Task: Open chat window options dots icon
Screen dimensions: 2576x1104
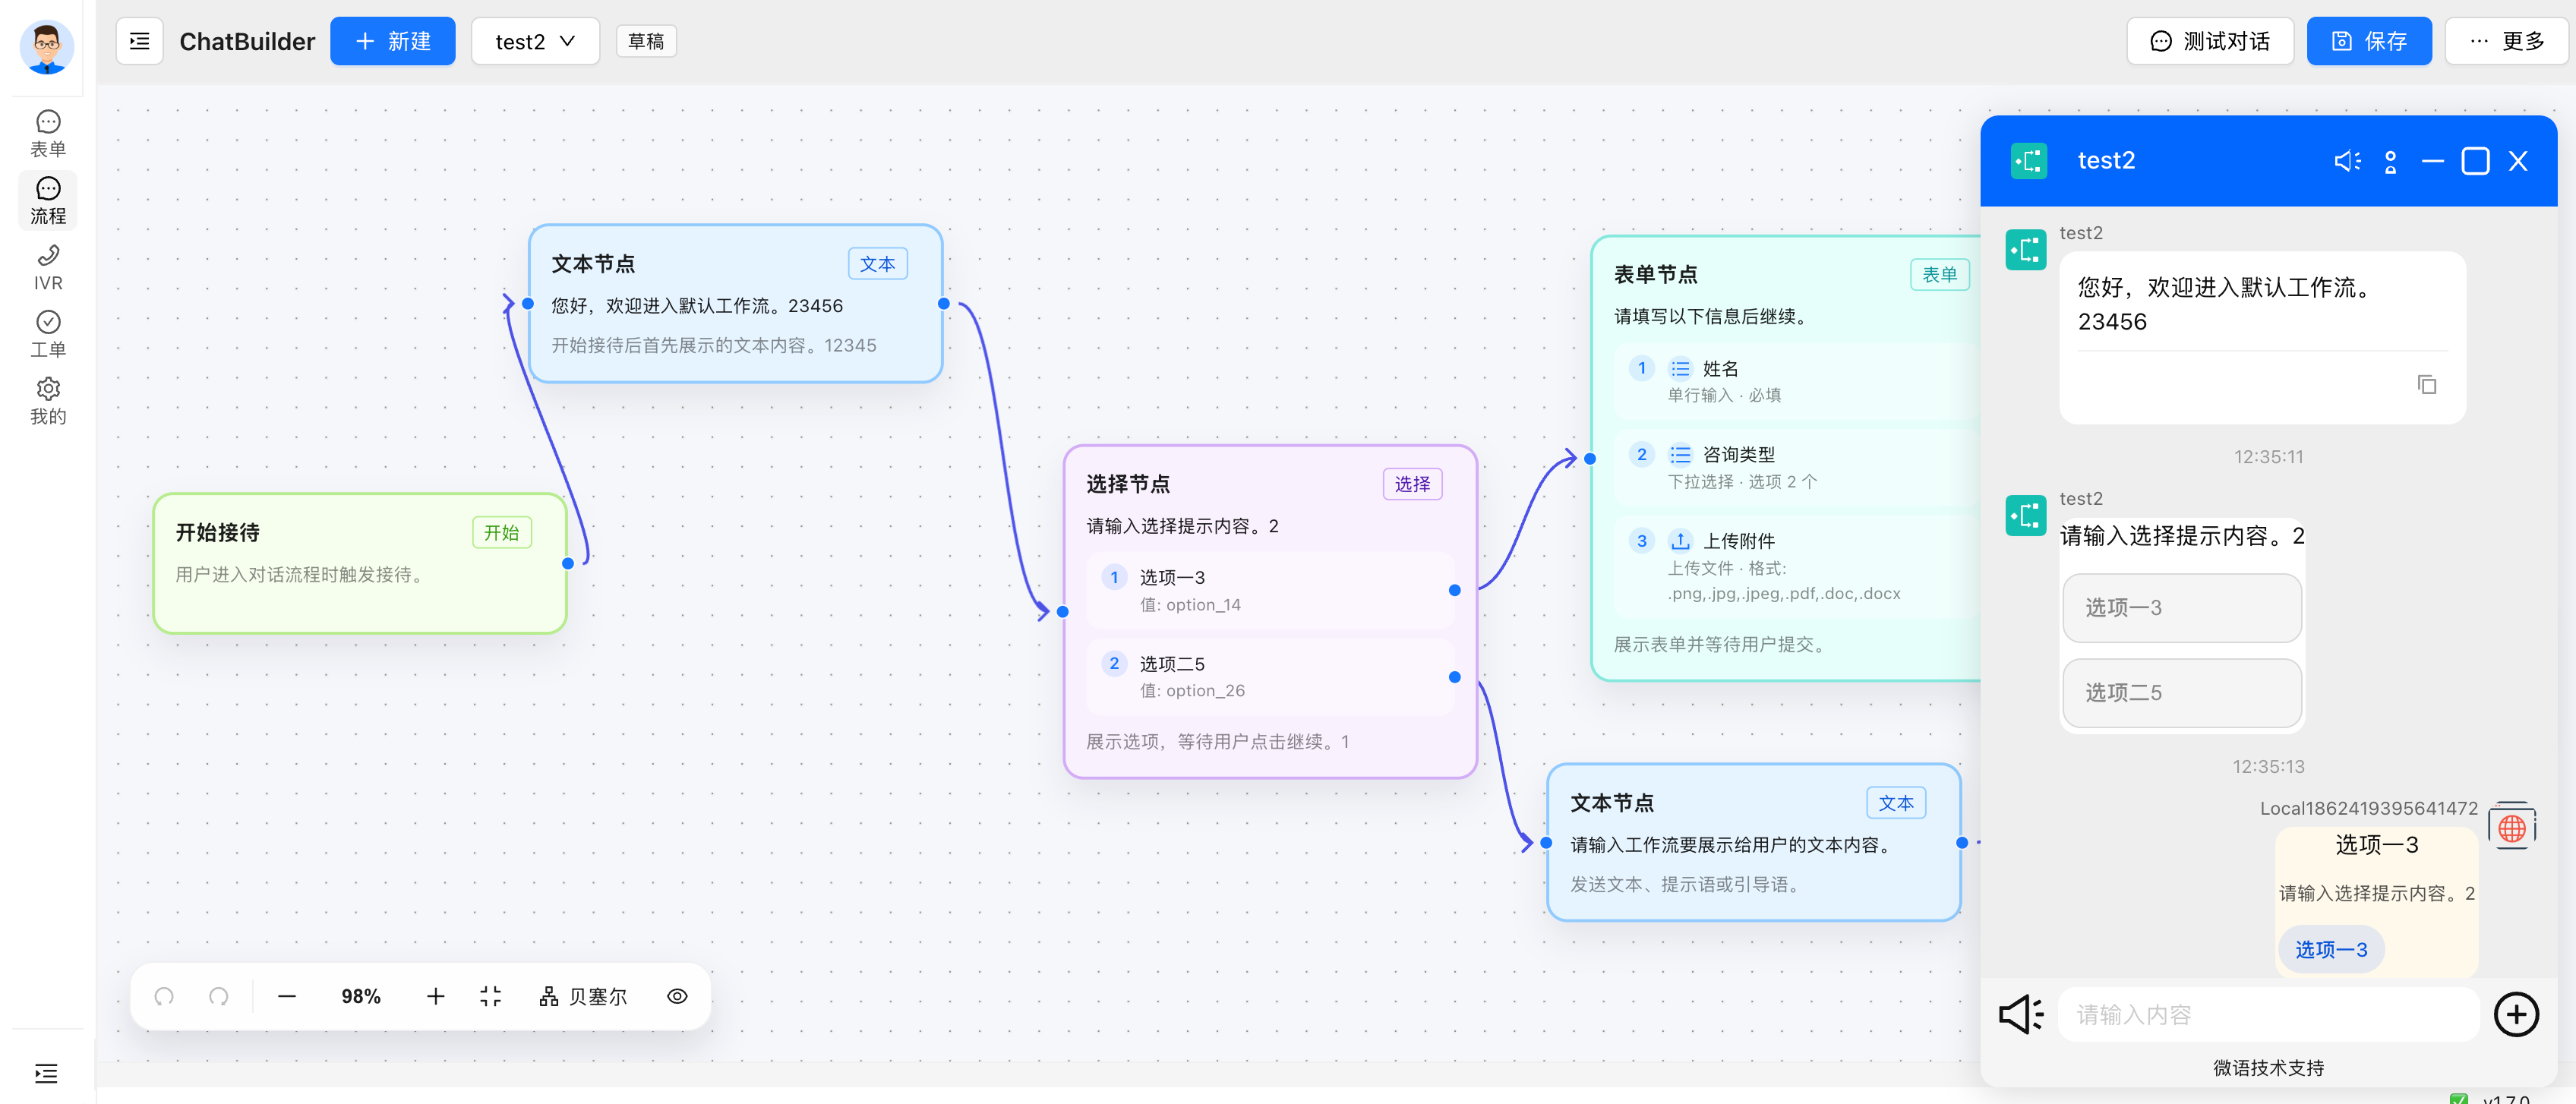Action: click(2390, 161)
